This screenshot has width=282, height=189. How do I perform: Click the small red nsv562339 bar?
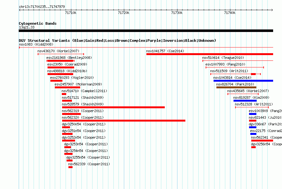pos(70,167)
